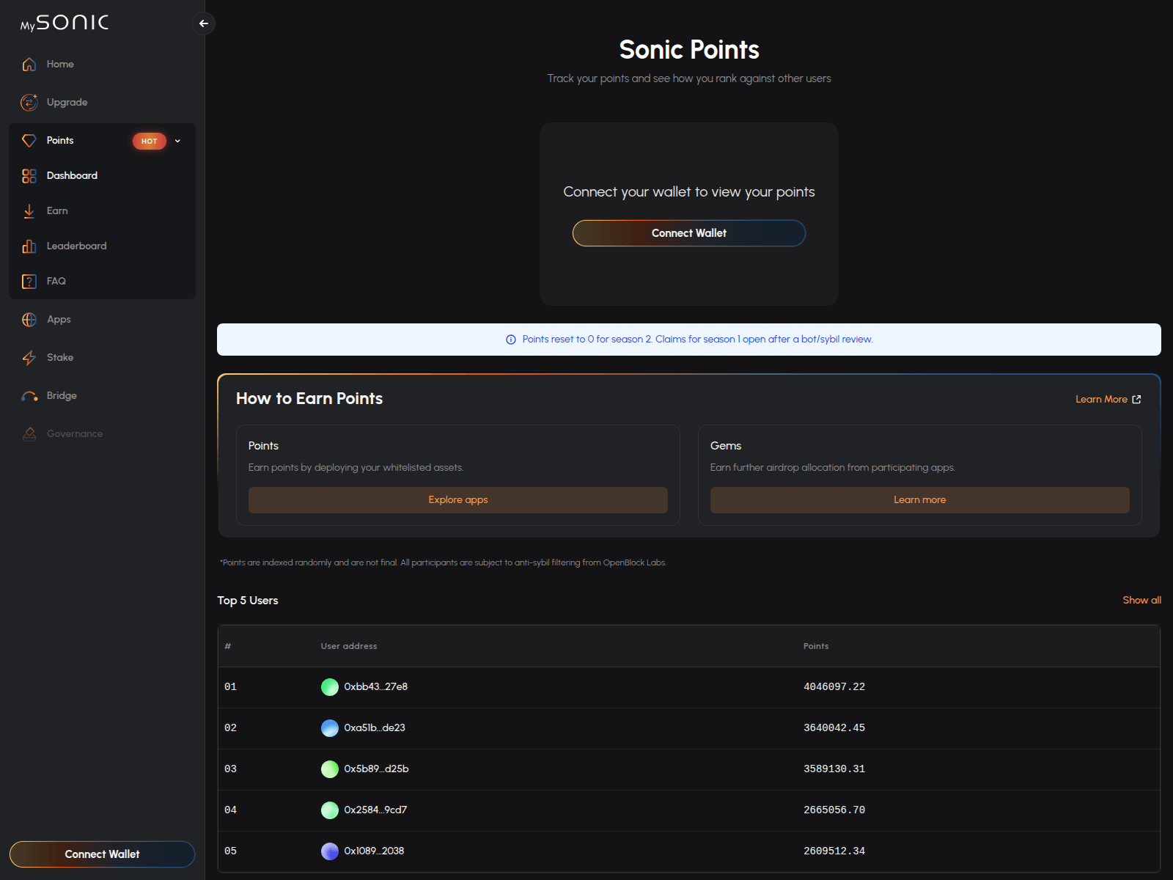Viewport: 1173px width, 880px height.
Task: Click rank number 01
Action: pos(230,687)
